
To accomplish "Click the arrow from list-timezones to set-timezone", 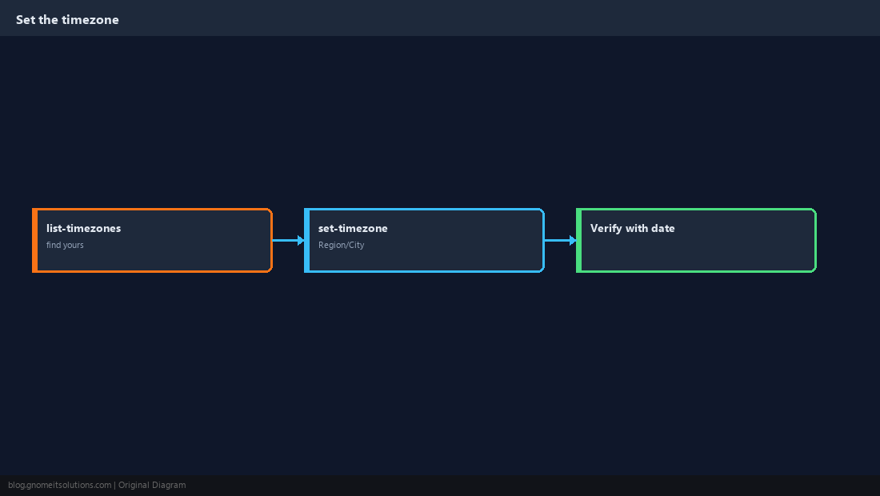I will click(x=289, y=240).
